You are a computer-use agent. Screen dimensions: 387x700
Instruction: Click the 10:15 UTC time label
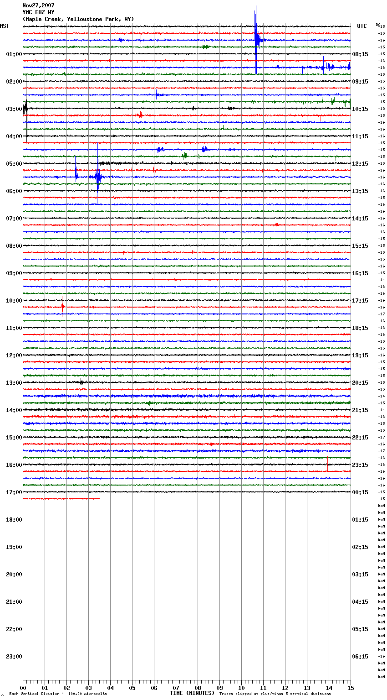[x=360, y=109]
